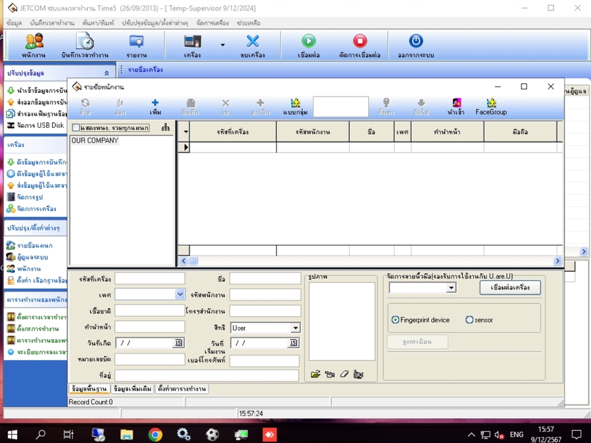
Task: Open the ค้นหา/พิมพ์ menu
Action: click(x=98, y=23)
